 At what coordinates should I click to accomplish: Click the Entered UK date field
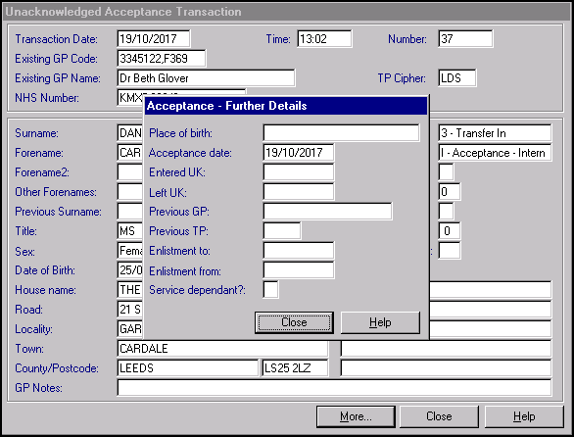pos(299,172)
